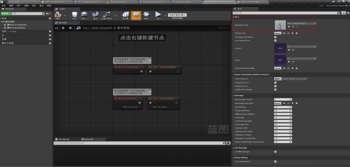The image size is (350, 167).
Task: Click binoculars icon in 查找结果 search bar
Action: (x=228, y=143)
